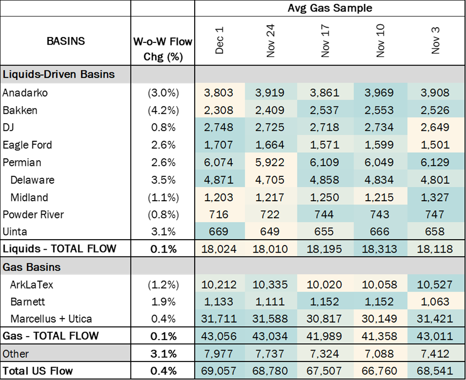Click Barnett Nov 3 value 1,063
The image size is (466, 380).
point(435,302)
